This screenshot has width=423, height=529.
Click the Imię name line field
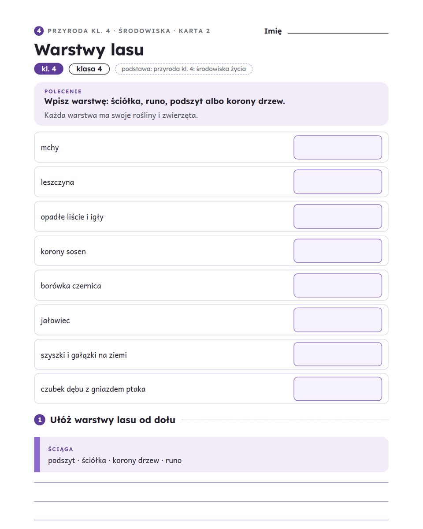[x=338, y=31]
